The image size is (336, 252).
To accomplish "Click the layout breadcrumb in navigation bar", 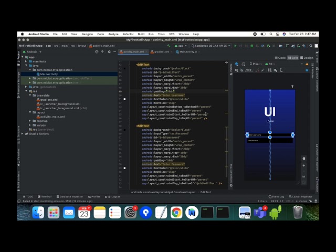I will pyautogui.click(x=82, y=46).
